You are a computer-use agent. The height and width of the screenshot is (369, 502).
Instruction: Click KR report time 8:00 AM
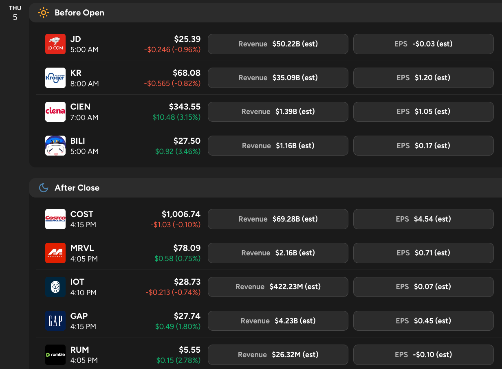point(84,83)
